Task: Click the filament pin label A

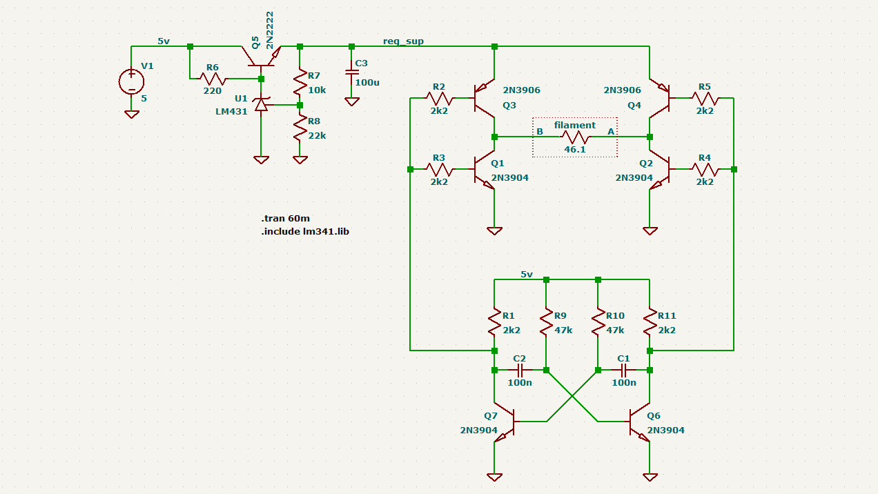Action: [x=610, y=131]
